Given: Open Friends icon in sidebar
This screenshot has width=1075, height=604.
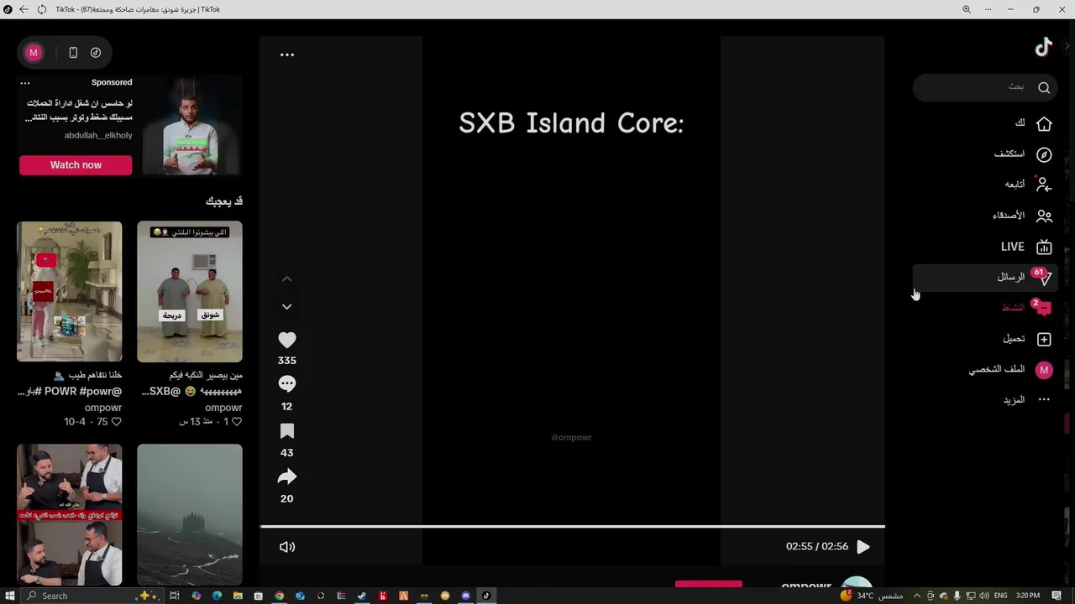Looking at the screenshot, I should point(1044,216).
